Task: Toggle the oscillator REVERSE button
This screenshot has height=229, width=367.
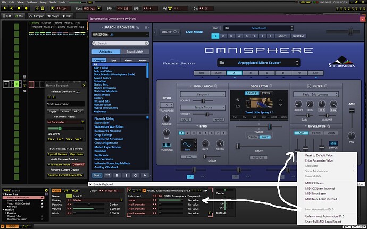Action: pos(258,158)
